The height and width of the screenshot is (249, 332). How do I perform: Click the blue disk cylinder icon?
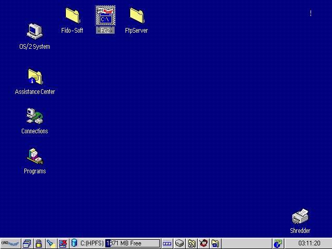(74, 243)
